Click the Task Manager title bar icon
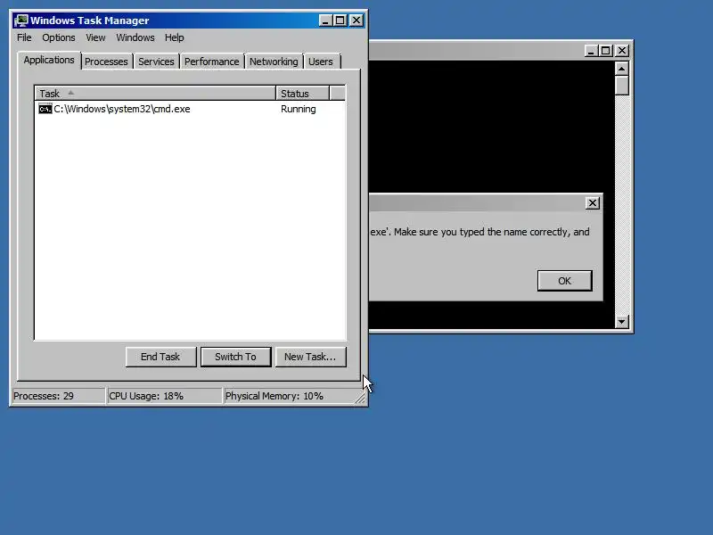Image resolution: width=713 pixels, height=535 pixels. 20,21
